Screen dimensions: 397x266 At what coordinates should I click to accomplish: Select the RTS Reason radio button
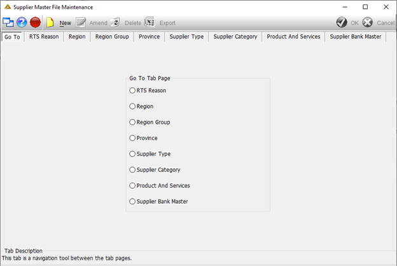[x=132, y=90]
